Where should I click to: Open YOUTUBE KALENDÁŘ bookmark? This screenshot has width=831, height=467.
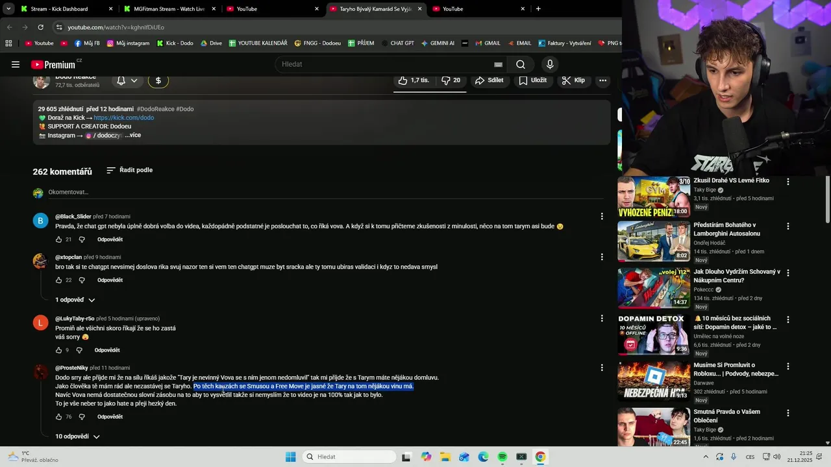(257, 43)
